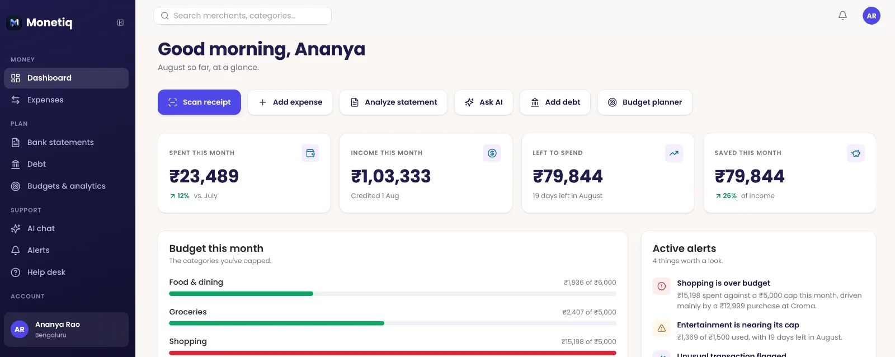The width and height of the screenshot is (895, 357).
Task: Click "19 days left in August" text
Action: pos(567,196)
